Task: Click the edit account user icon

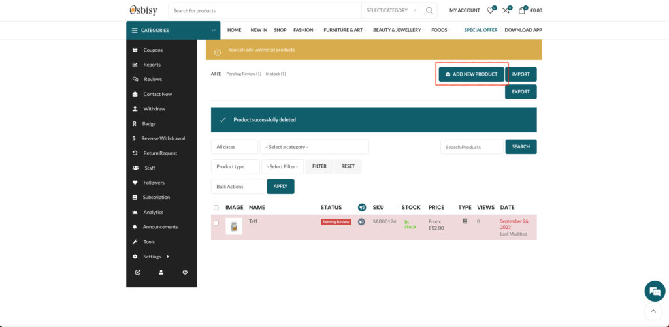Action: tap(161, 272)
